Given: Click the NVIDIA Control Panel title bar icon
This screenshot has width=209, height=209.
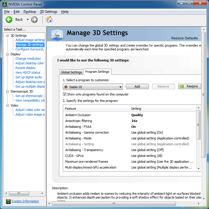Looking at the screenshot, I should click(5, 4).
